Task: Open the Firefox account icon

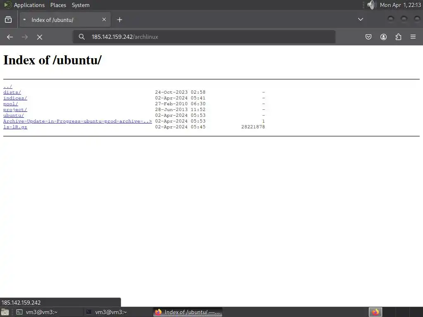Action: [383, 37]
